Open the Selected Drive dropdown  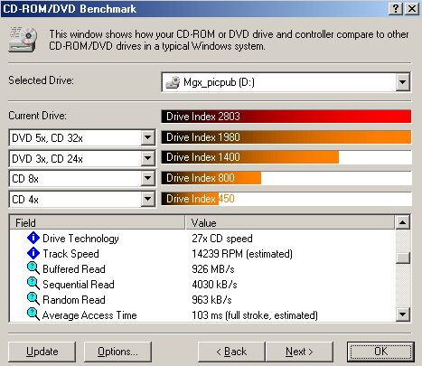403,82
